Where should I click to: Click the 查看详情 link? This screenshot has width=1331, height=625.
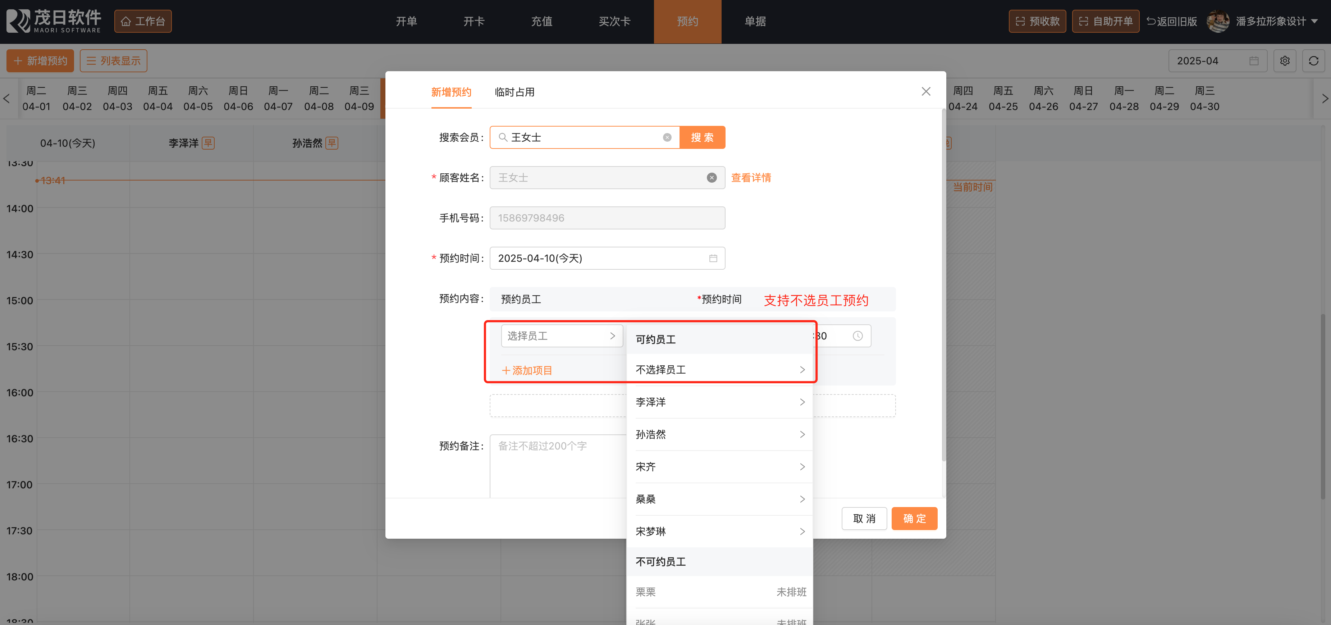pos(751,178)
